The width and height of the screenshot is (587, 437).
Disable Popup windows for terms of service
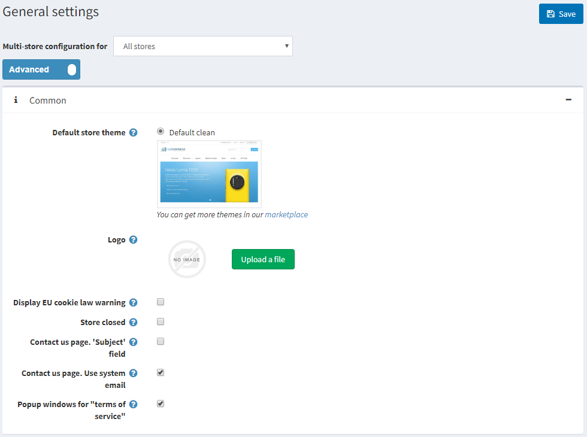point(161,403)
